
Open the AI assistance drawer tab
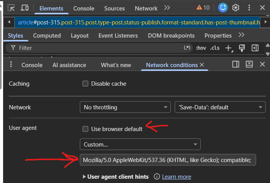click(69, 65)
